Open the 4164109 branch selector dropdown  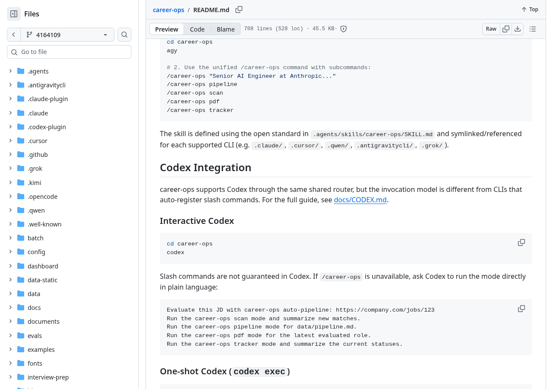pyautogui.click(x=67, y=35)
